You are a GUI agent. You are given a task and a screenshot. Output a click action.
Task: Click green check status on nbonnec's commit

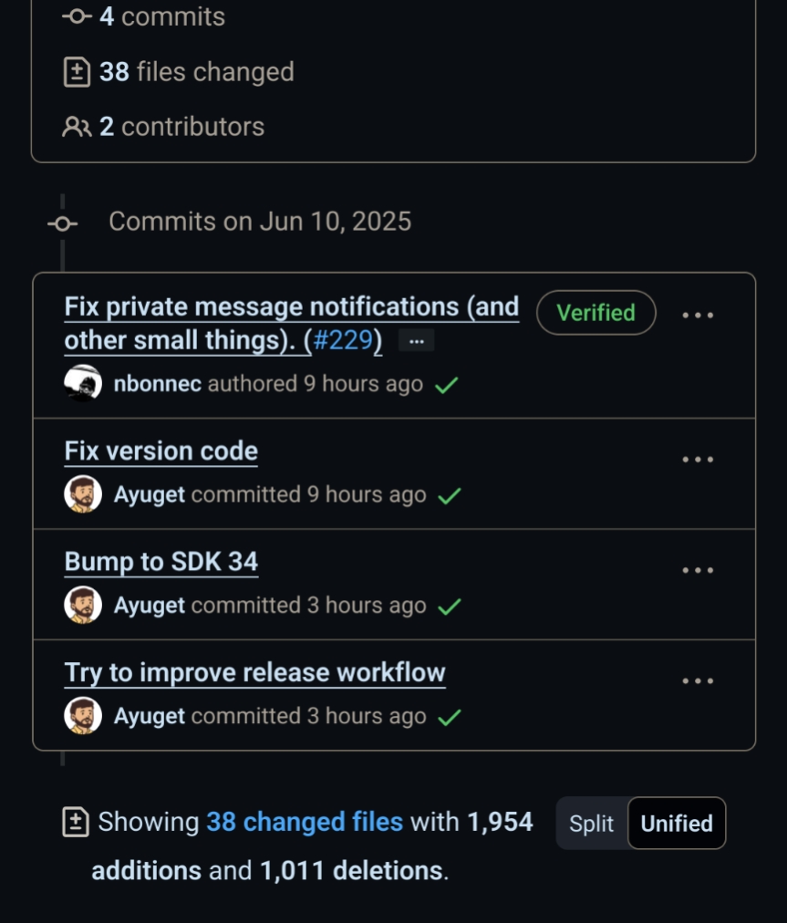coord(446,385)
